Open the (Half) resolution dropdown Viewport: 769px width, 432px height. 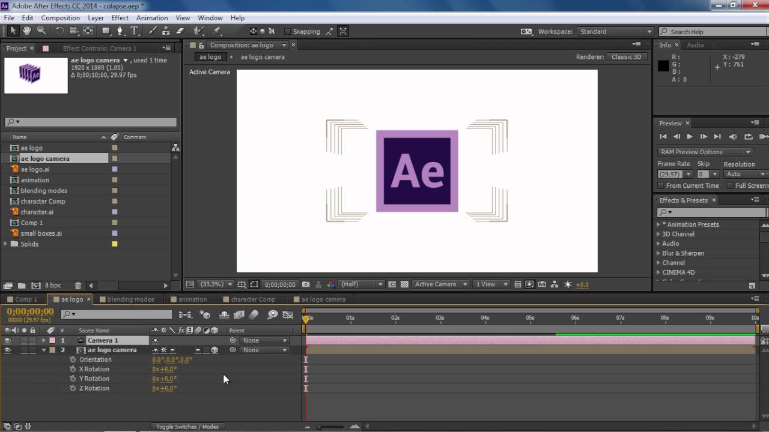coord(362,284)
